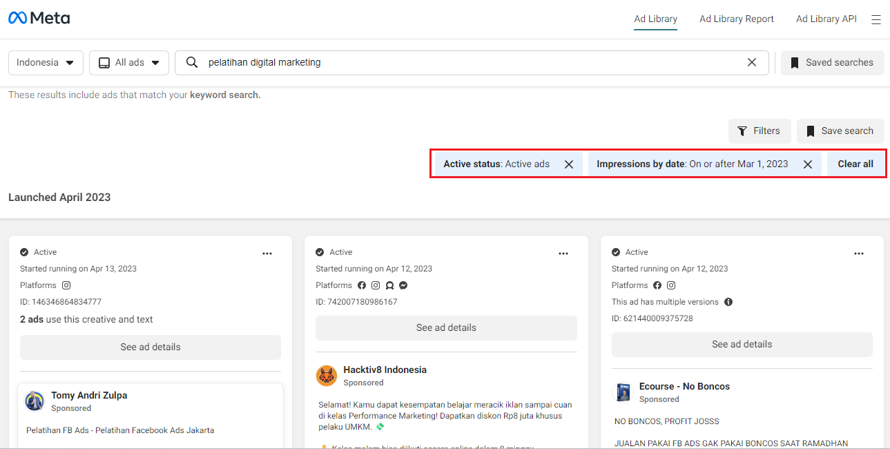Open the Filters panel
The height and width of the screenshot is (449, 890).
(x=760, y=131)
